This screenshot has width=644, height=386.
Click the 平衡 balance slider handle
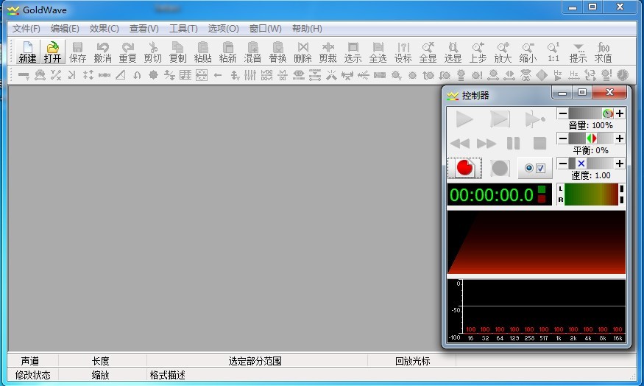(591, 138)
